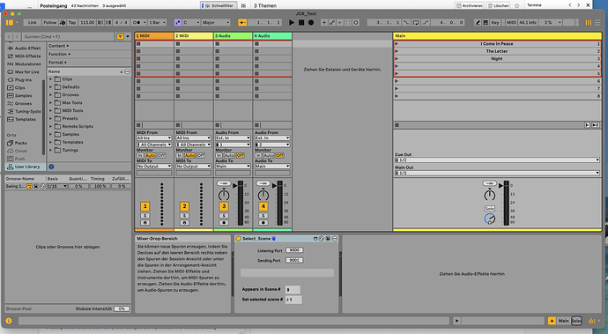Launch the 'Night' scene
Viewport: 608px width, 334px height.
[397, 58]
